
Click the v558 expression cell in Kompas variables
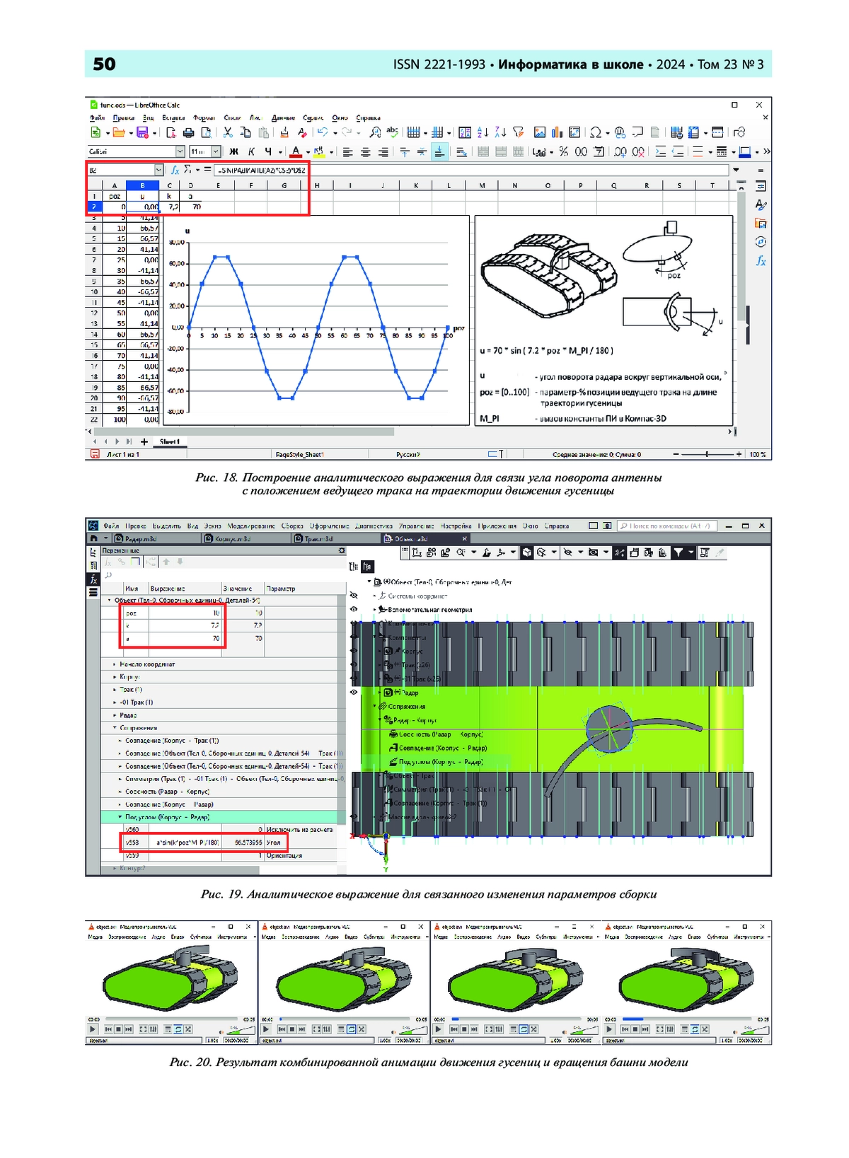[184, 843]
